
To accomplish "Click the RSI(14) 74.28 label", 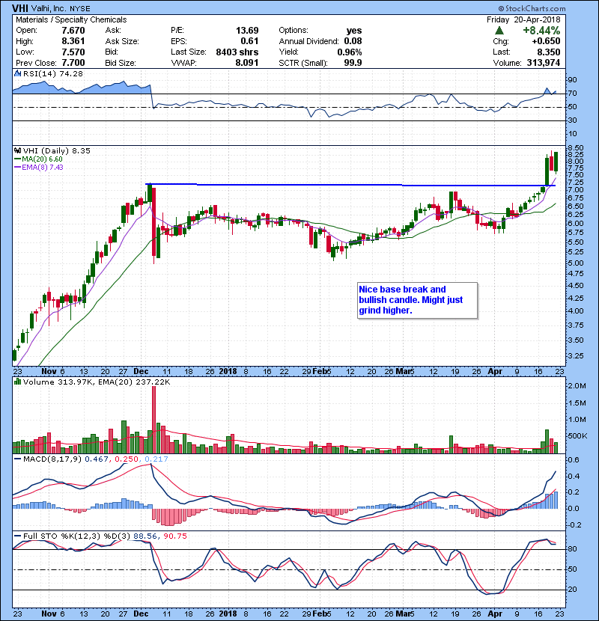I will coord(52,73).
